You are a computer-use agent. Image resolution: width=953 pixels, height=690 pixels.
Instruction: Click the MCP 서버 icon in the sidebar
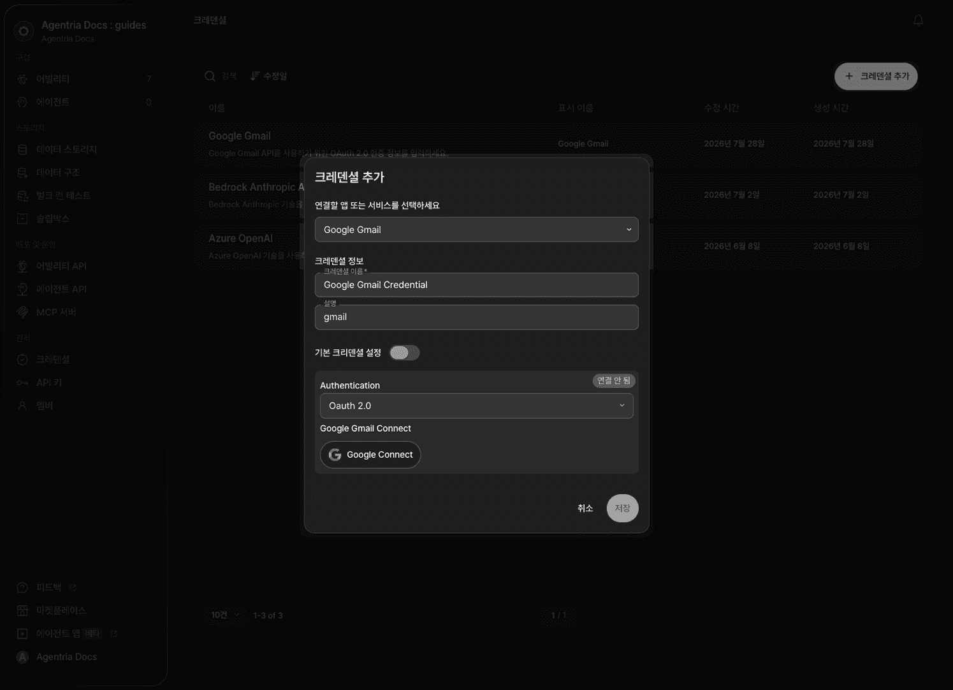point(23,312)
